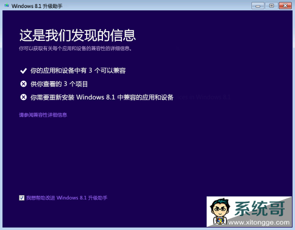Viewport: 295px width, 230px height.
Task: Click the checkmark icon beside compatible apps
Action: [x=24, y=71]
